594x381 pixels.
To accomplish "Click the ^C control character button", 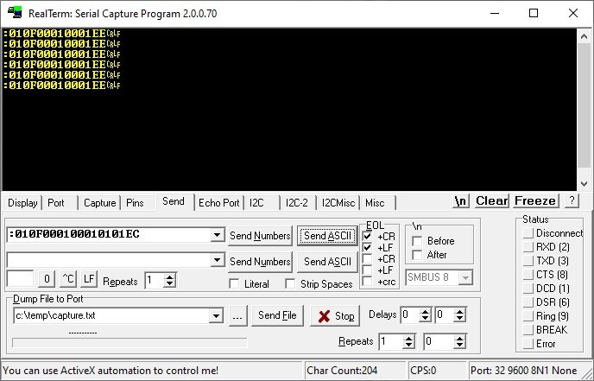I will 68,280.
